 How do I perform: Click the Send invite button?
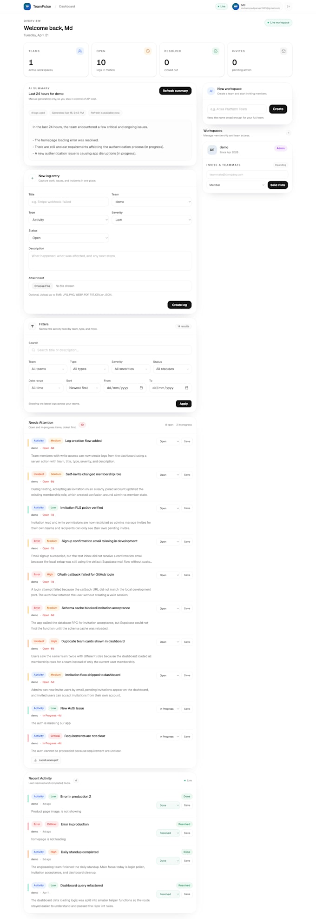click(277, 185)
